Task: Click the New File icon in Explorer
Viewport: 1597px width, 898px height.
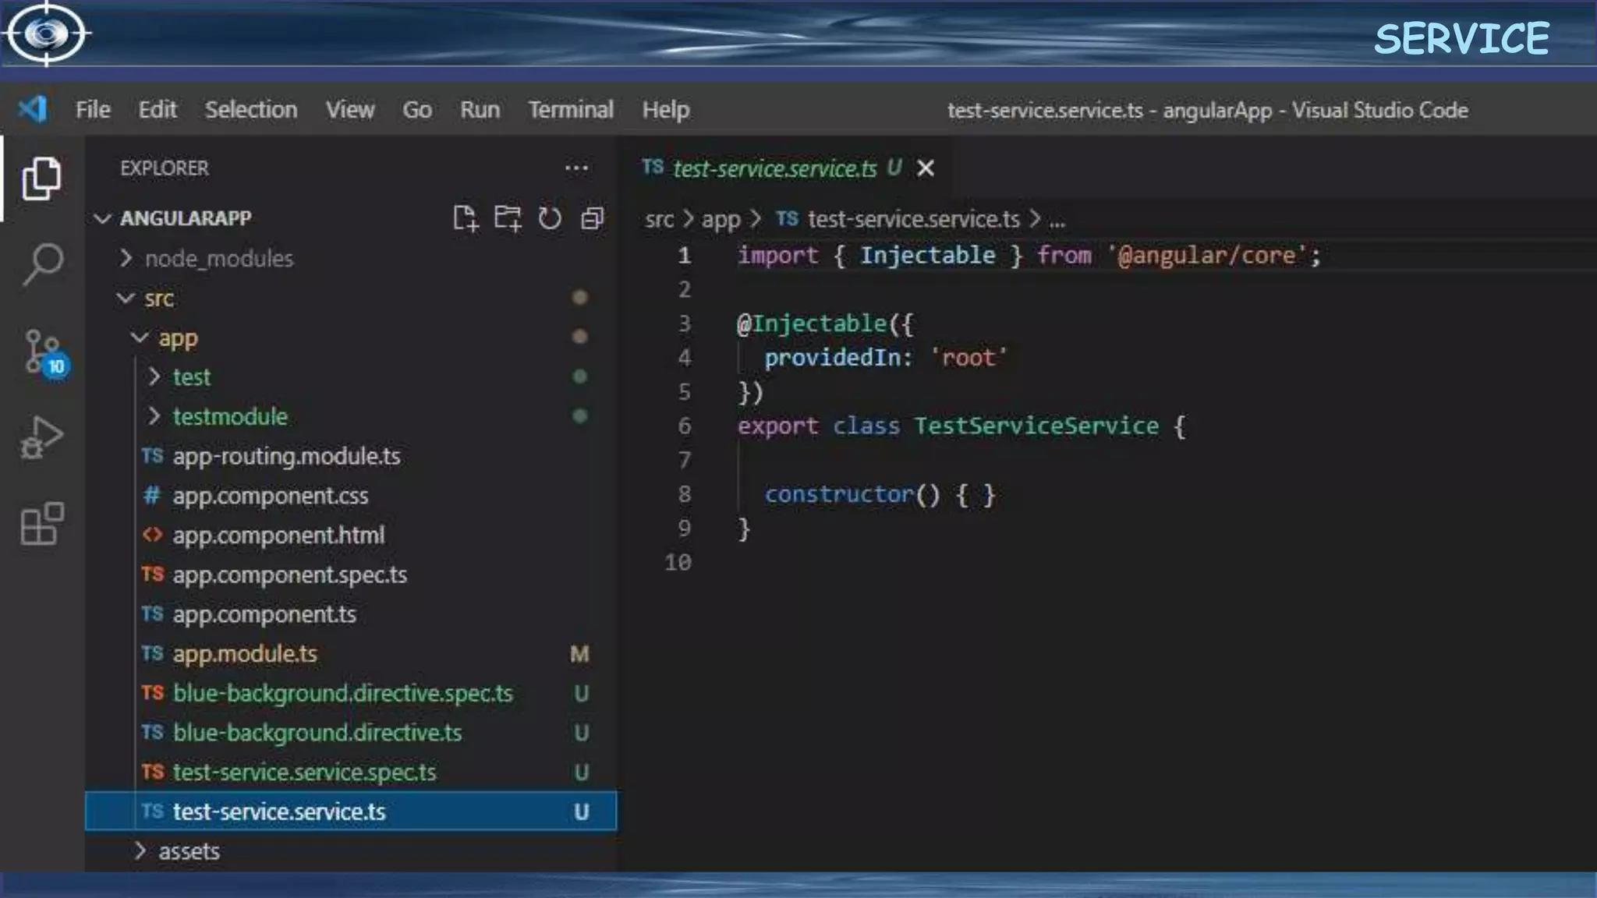Action: (466, 219)
